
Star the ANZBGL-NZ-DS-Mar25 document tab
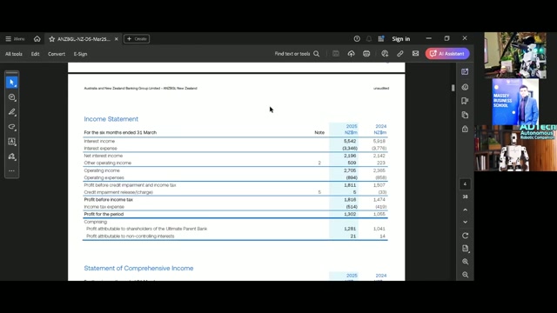(x=52, y=38)
